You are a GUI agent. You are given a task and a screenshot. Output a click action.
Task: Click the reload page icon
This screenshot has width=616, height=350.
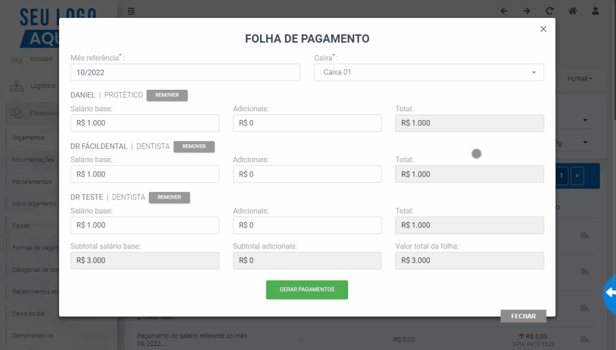point(550,11)
